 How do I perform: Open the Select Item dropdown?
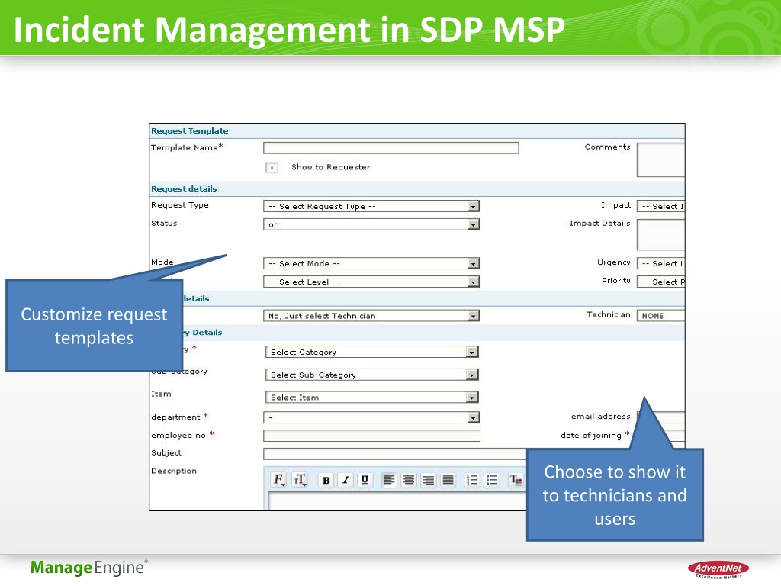click(372, 397)
